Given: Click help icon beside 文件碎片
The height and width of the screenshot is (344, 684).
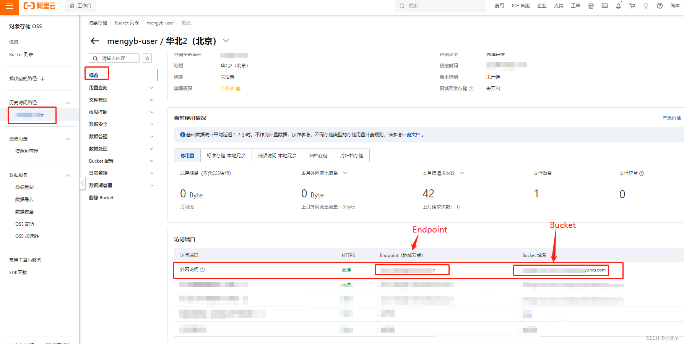Looking at the screenshot, I should (642, 173).
